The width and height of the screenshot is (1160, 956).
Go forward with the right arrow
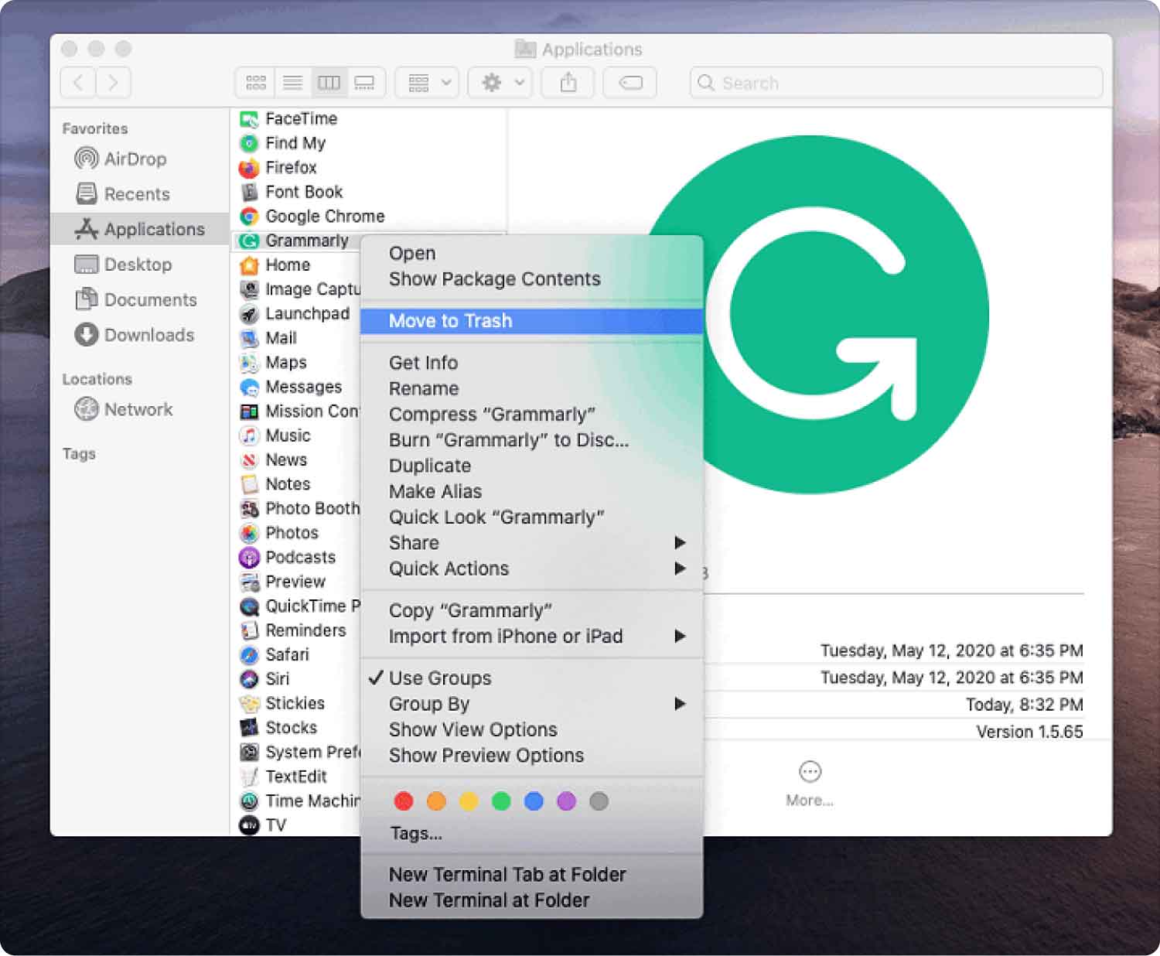[113, 83]
